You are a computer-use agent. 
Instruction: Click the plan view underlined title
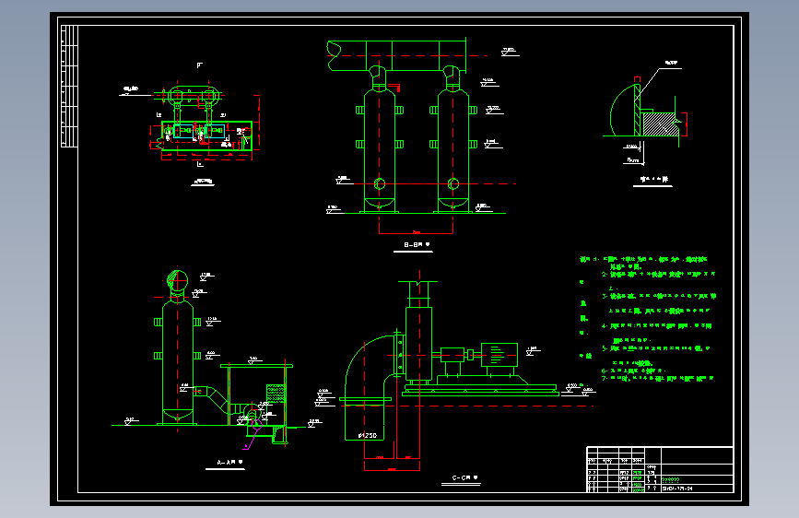coord(203,182)
